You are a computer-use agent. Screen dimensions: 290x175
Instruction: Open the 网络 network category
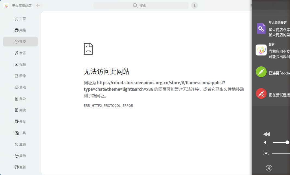click(20, 30)
